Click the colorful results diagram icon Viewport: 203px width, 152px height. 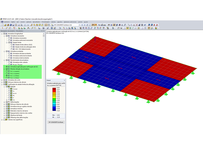point(156,28)
